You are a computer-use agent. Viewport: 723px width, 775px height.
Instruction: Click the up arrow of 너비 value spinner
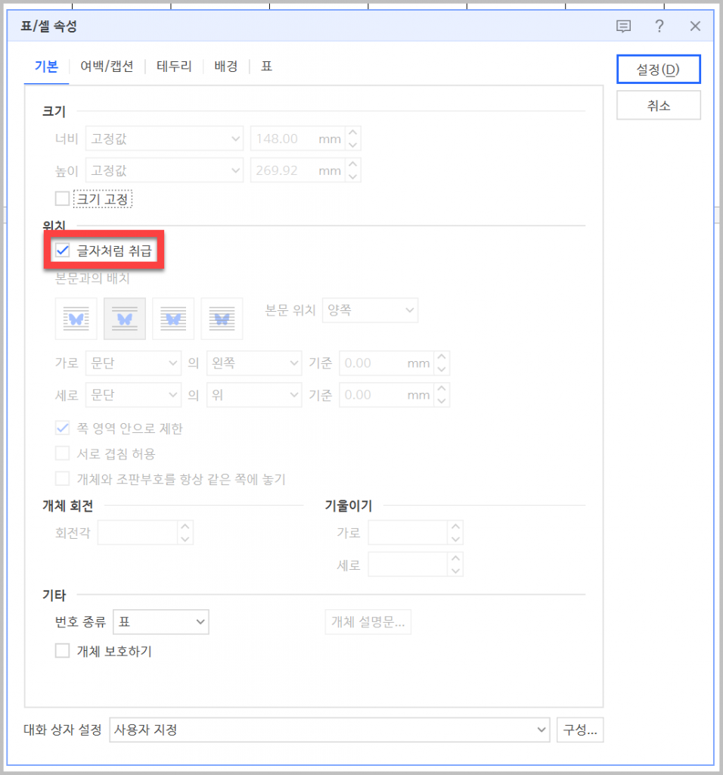tap(353, 133)
